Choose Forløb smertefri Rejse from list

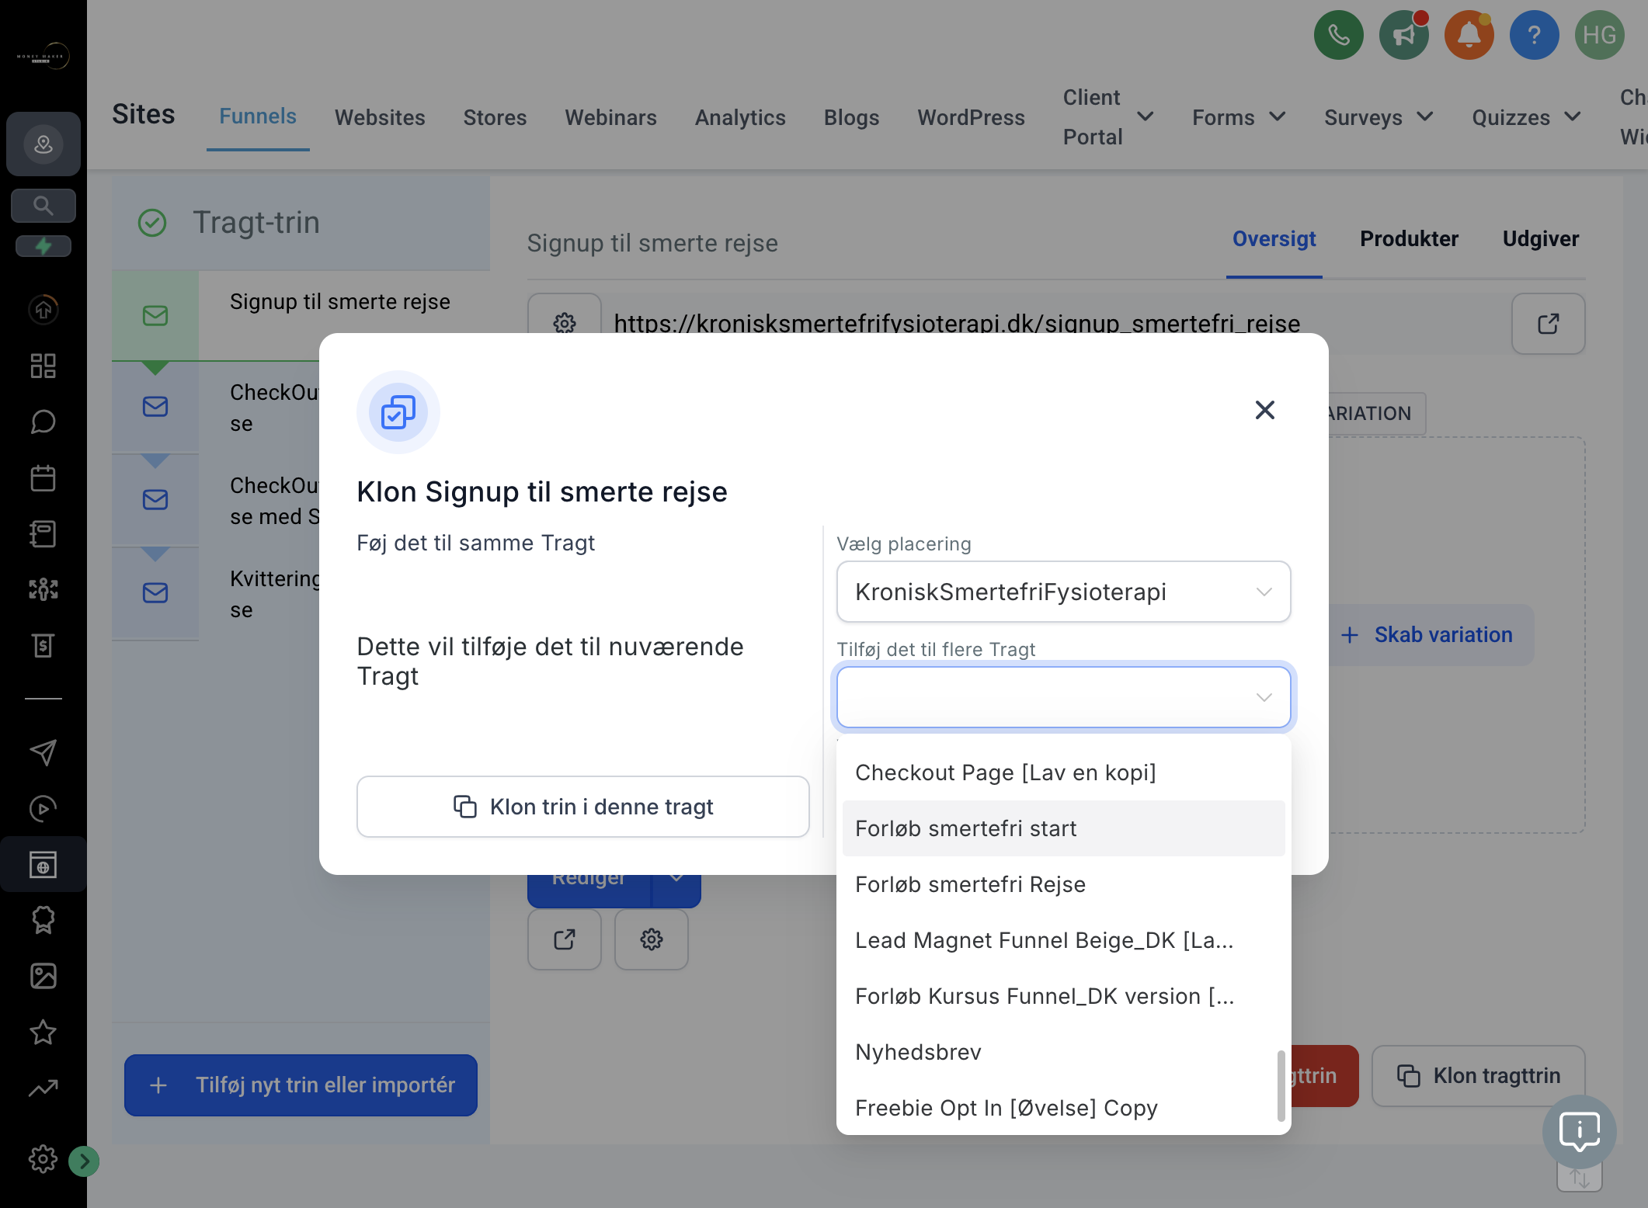click(x=1063, y=884)
